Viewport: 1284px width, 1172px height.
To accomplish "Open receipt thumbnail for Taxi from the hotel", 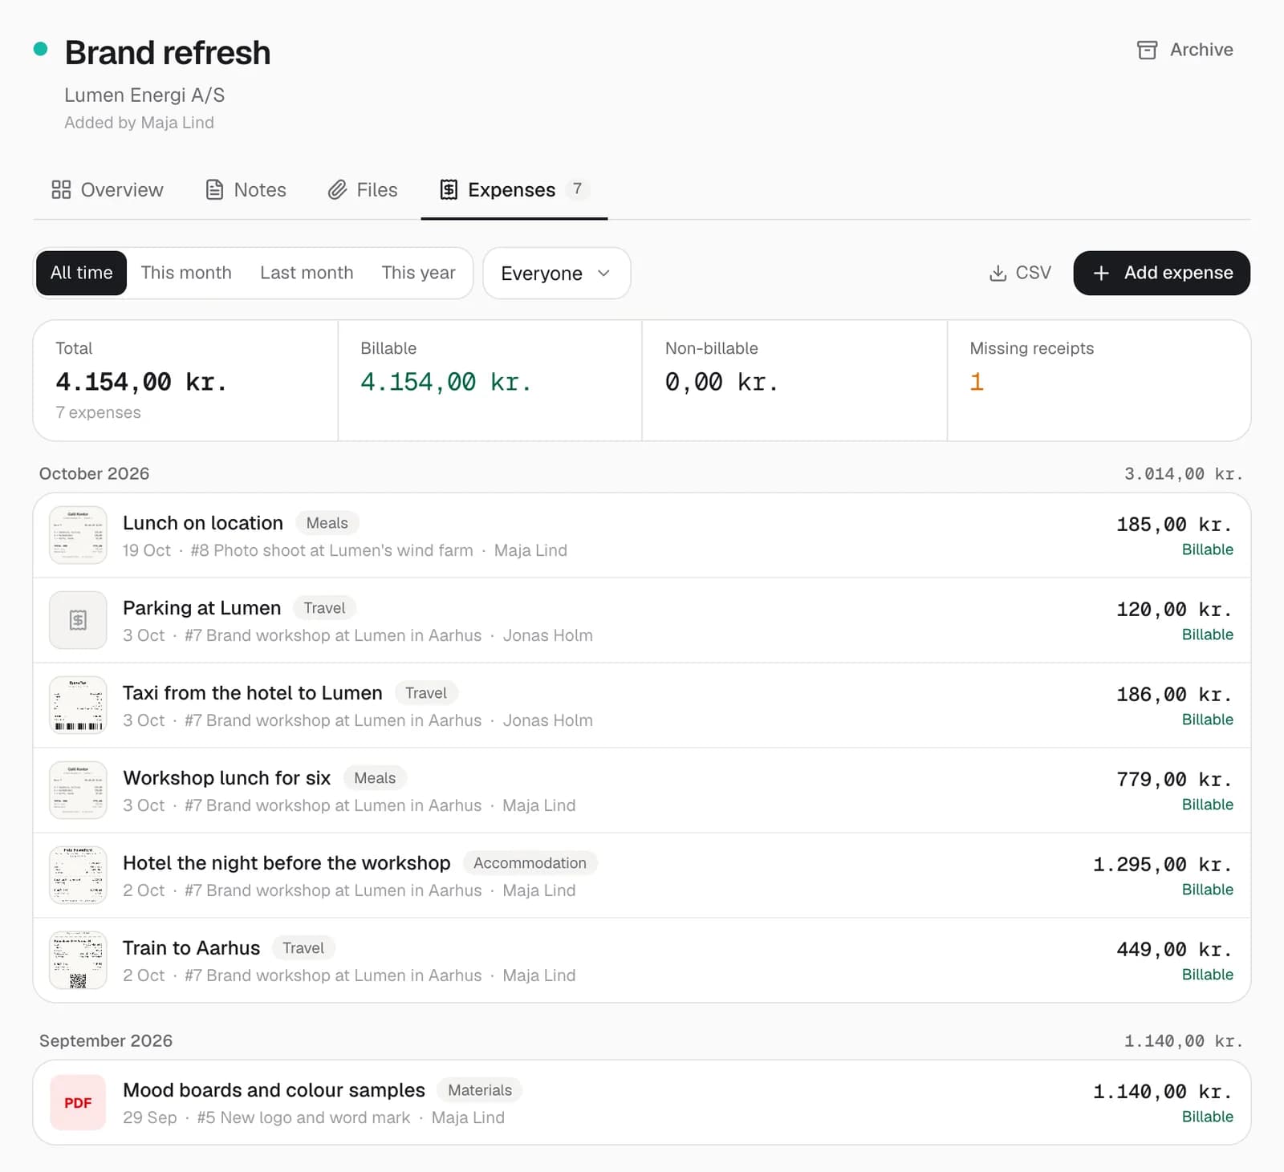I will click(78, 705).
